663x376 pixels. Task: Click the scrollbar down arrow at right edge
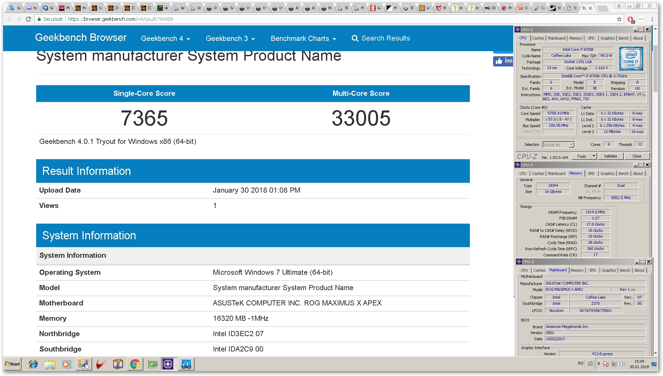coord(655,354)
